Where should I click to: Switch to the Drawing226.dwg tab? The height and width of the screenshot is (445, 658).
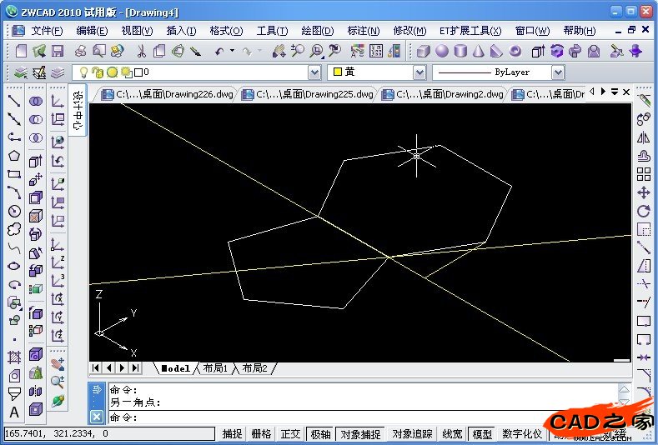click(x=168, y=94)
